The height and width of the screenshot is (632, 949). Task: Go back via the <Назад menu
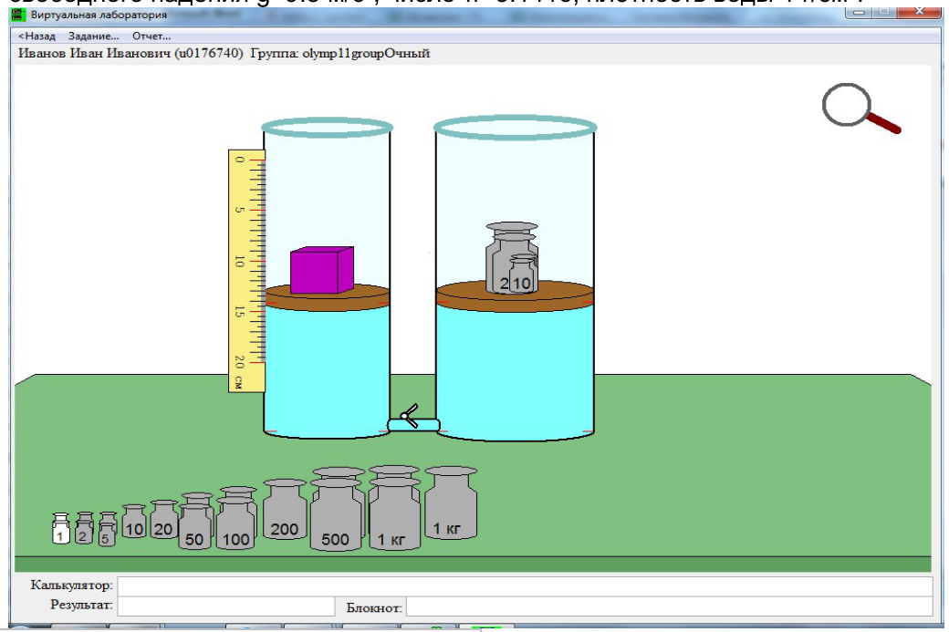point(36,36)
